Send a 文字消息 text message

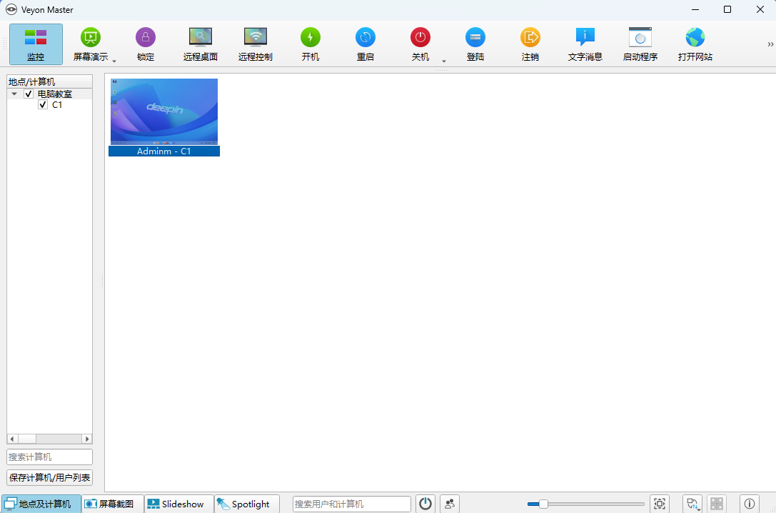[x=585, y=44]
